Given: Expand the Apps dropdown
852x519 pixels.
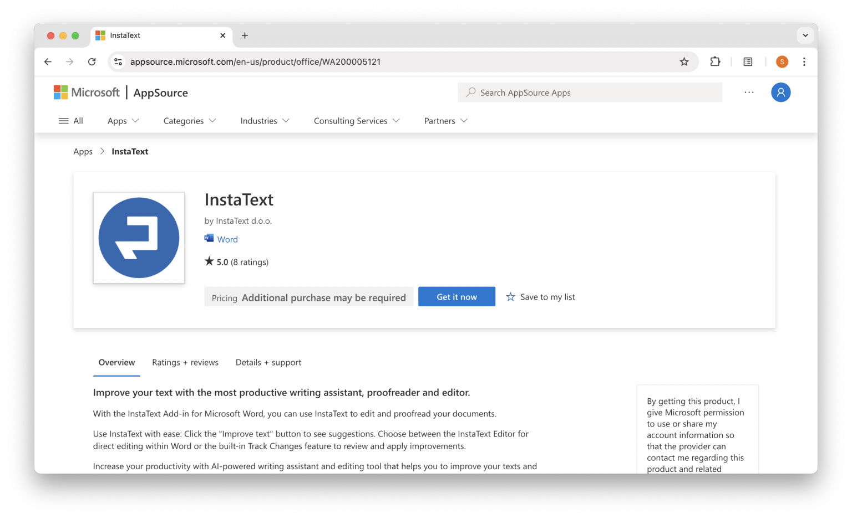Looking at the screenshot, I should (x=123, y=120).
